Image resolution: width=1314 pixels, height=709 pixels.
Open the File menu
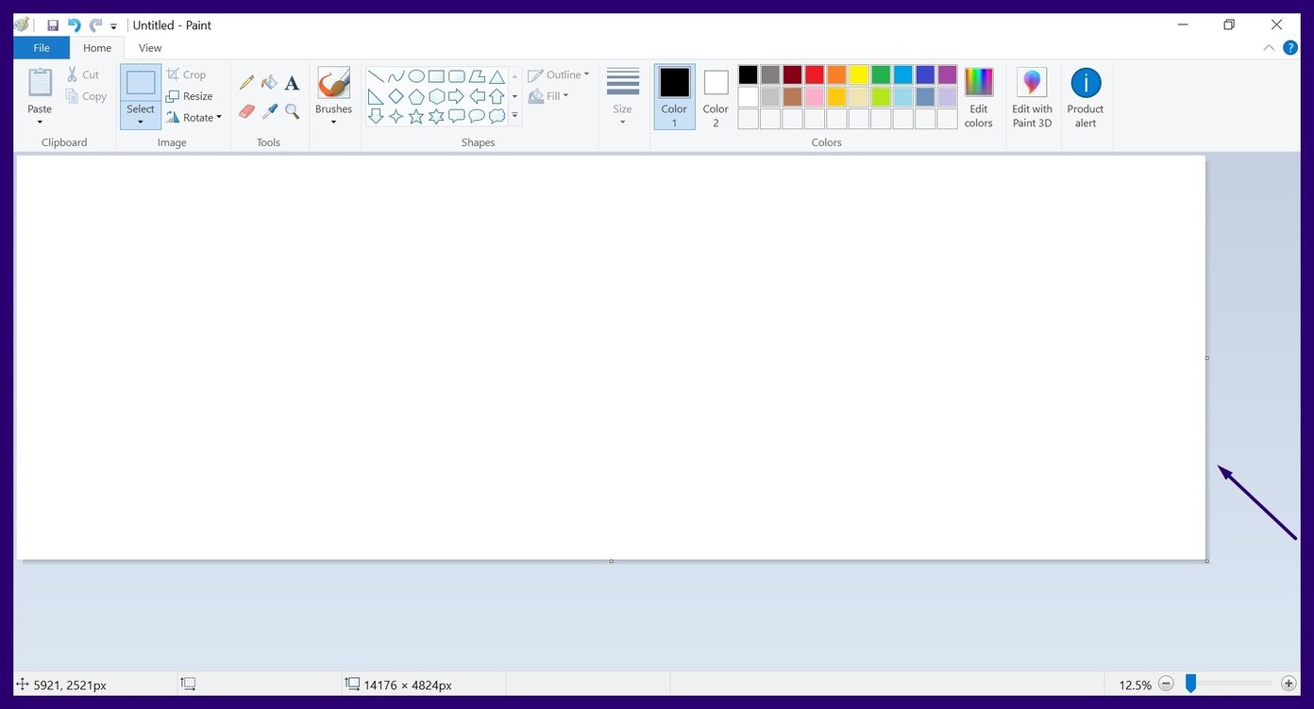pos(42,47)
